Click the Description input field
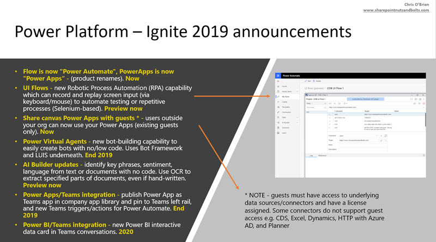Screen dimensions: 436x242 (x=364, y=150)
